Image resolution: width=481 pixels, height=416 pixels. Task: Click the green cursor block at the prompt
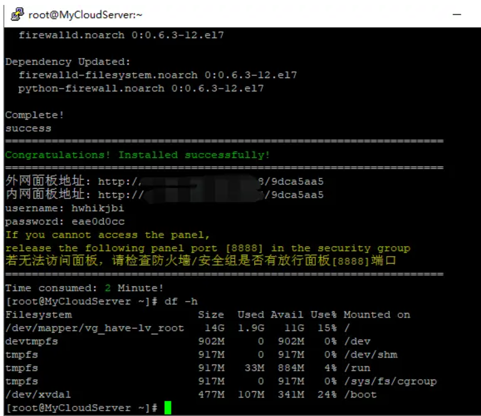click(167, 408)
